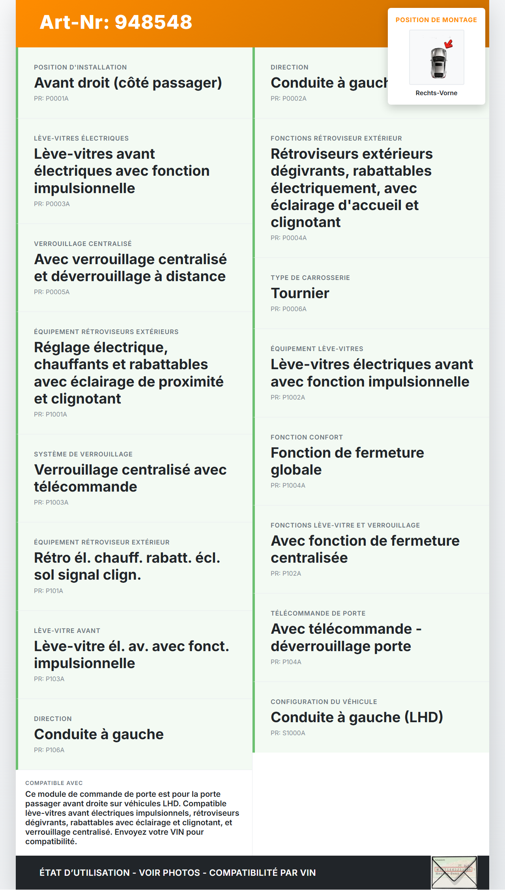Click the Art-Nr: 948548 heading
Screen dimensions: 505x890
116,22
